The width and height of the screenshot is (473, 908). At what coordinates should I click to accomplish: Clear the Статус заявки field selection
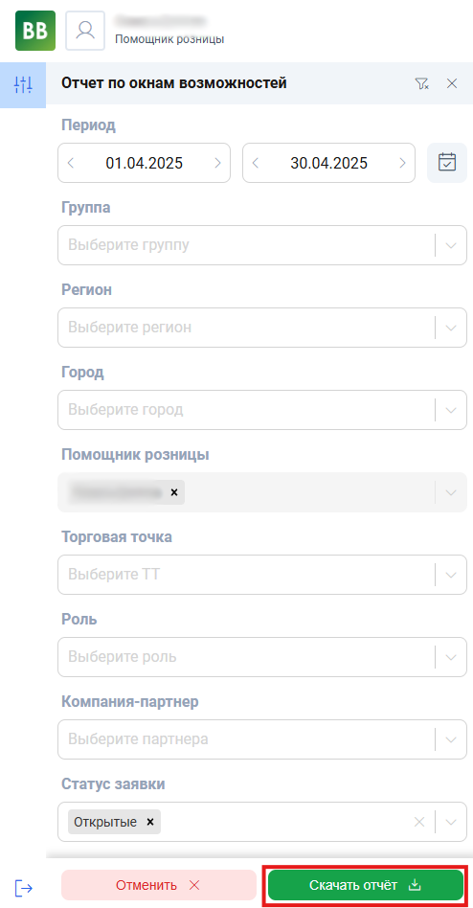coord(419,822)
